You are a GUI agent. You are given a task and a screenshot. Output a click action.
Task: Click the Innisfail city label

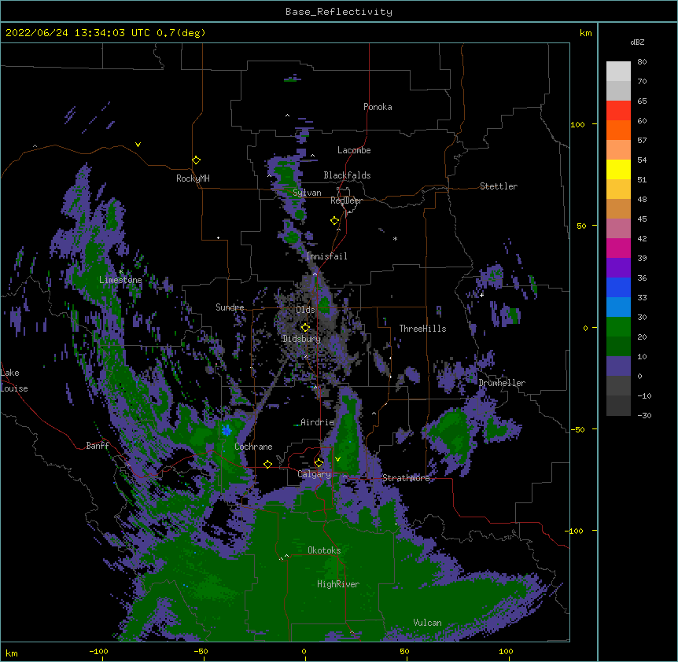(x=326, y=256)
